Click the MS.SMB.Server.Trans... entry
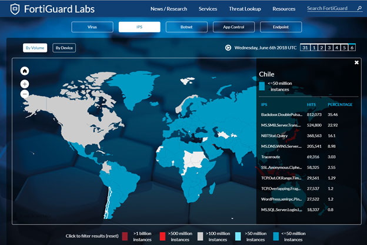The height and width of the screenshot is (245, 367). pos(281,125)
